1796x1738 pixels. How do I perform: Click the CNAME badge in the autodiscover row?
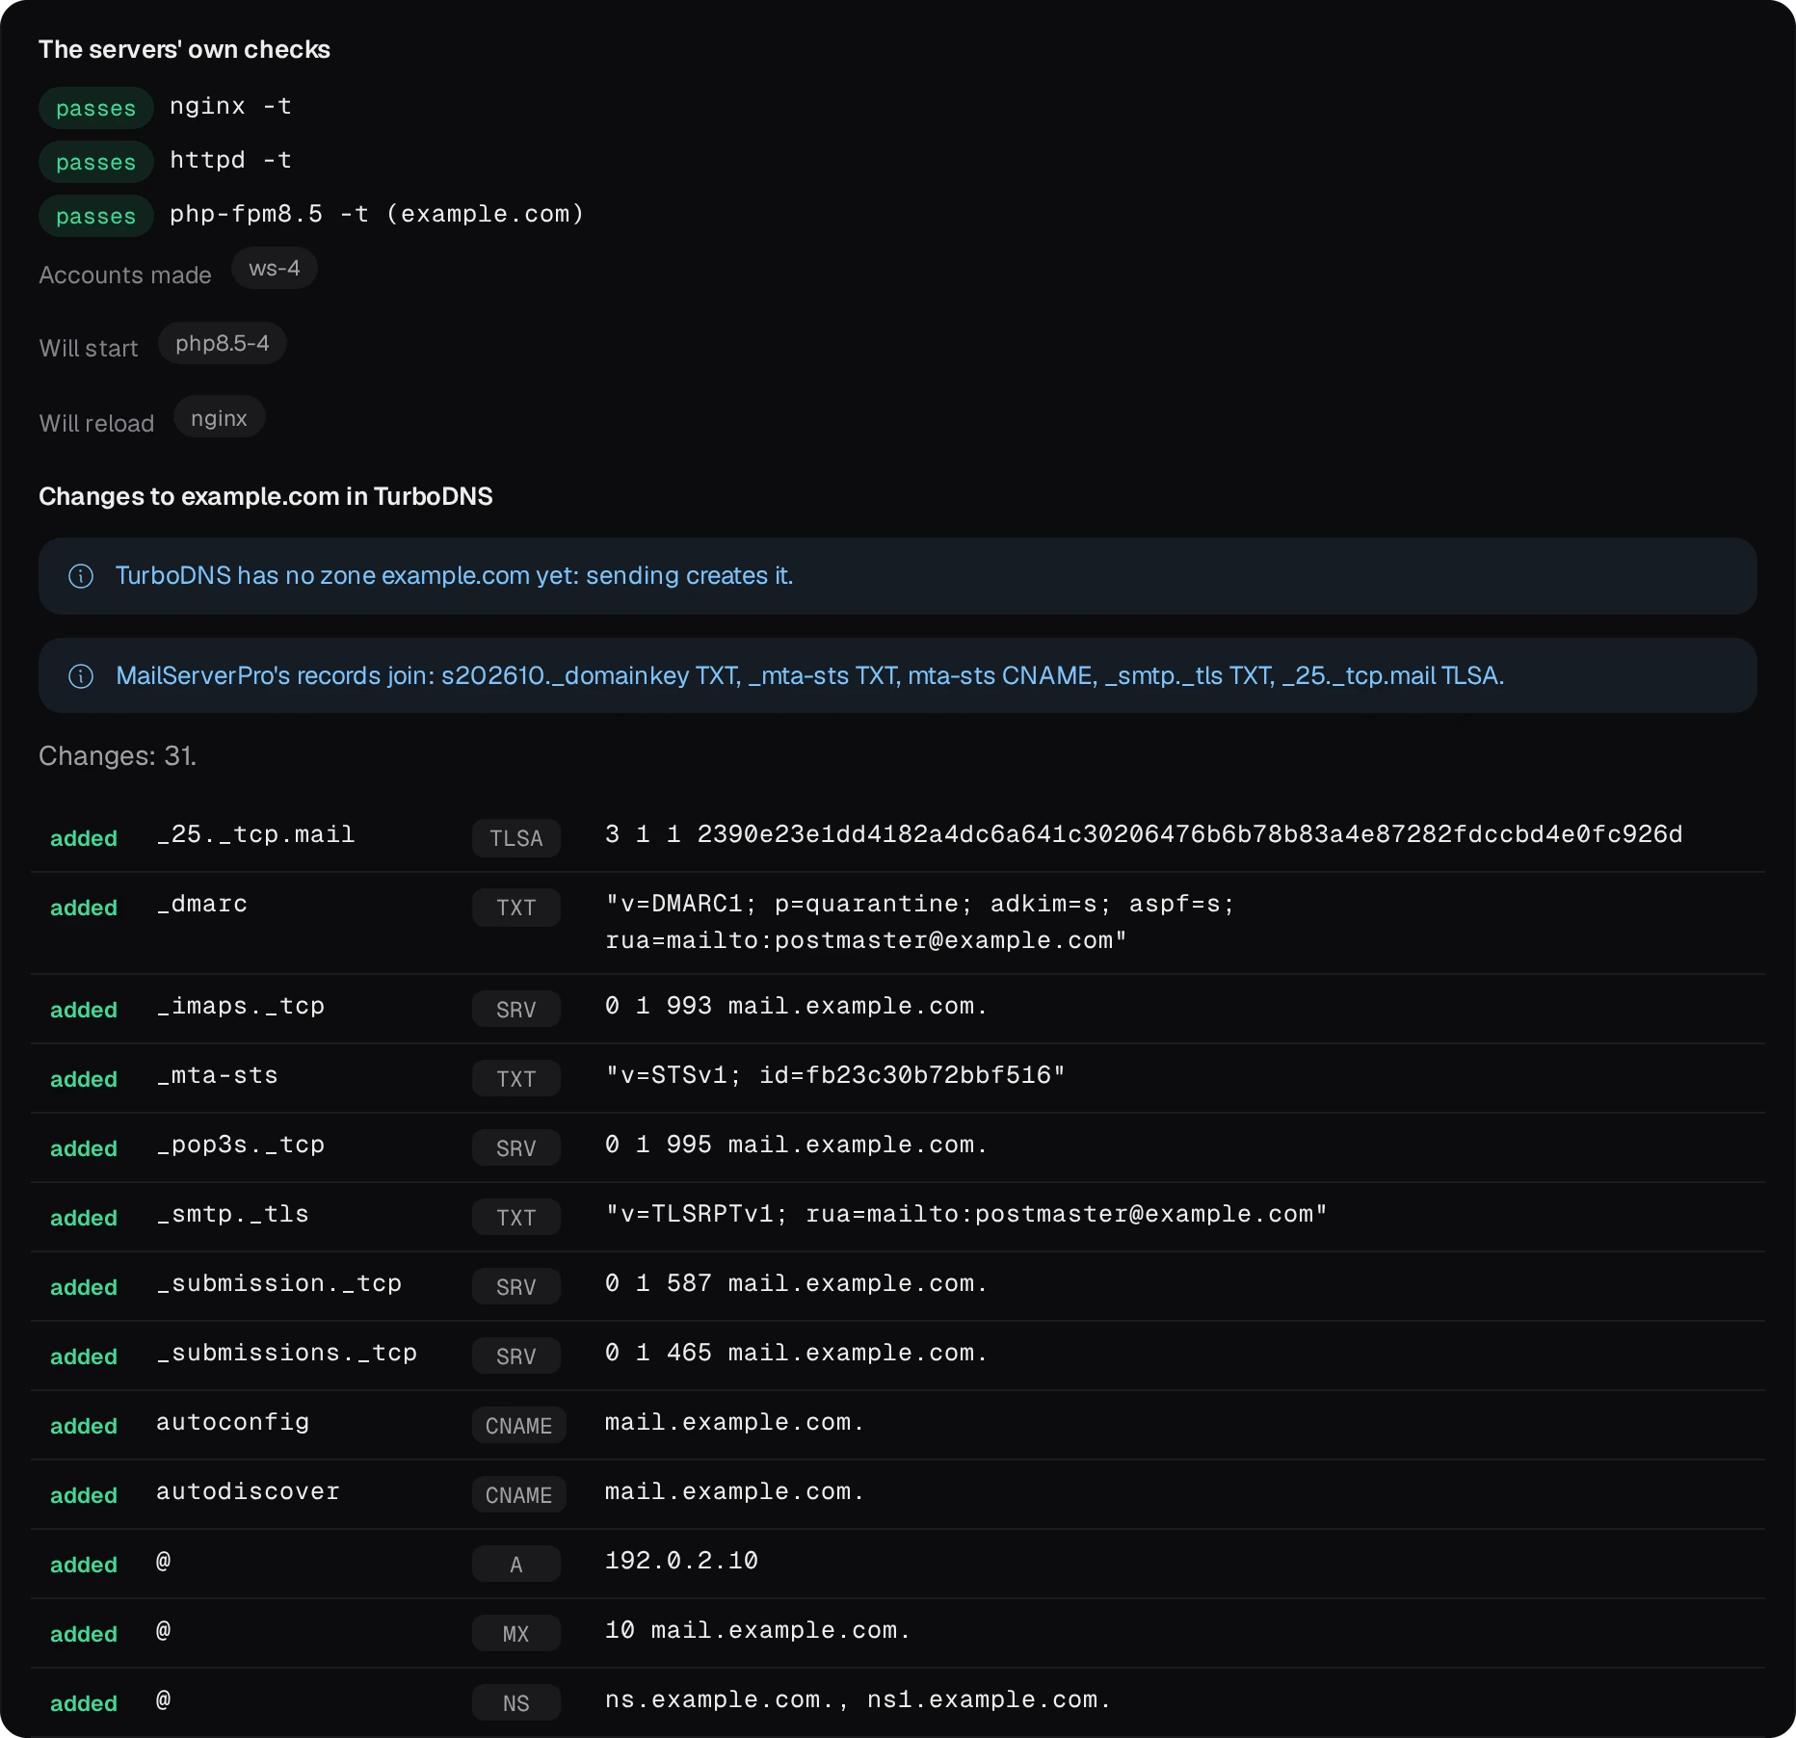pos(519,1495)
